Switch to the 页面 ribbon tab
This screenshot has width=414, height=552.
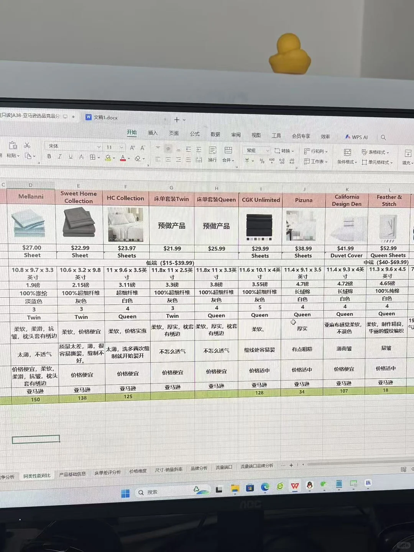pyautogui.click(x=174, y=133)
